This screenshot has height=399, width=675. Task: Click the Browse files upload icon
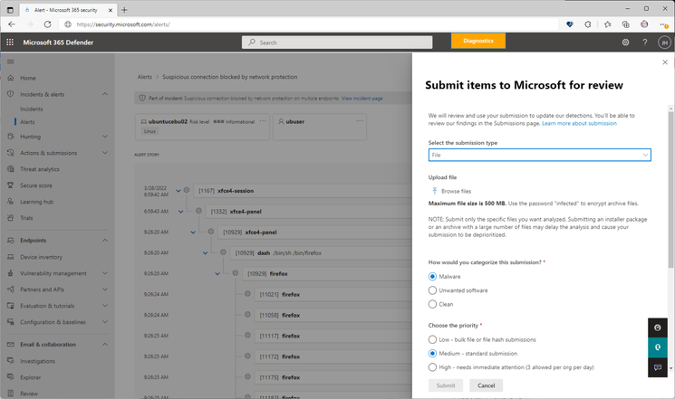click(434, 191)
